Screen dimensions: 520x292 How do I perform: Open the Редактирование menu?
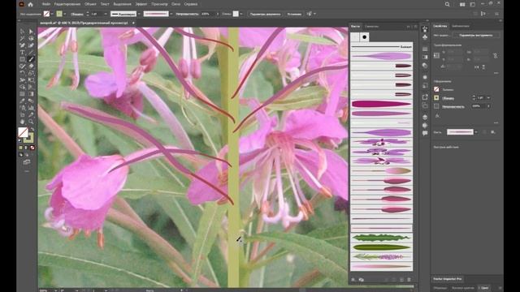pyautogui.click(x=67, y=4)
